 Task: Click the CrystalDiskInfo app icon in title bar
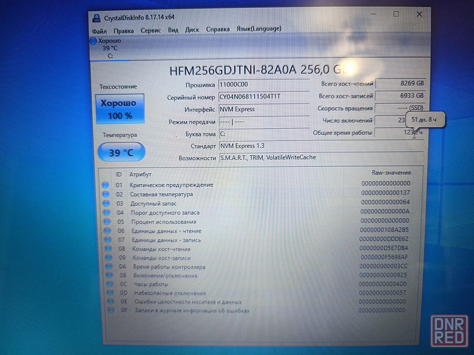point(96,18)
